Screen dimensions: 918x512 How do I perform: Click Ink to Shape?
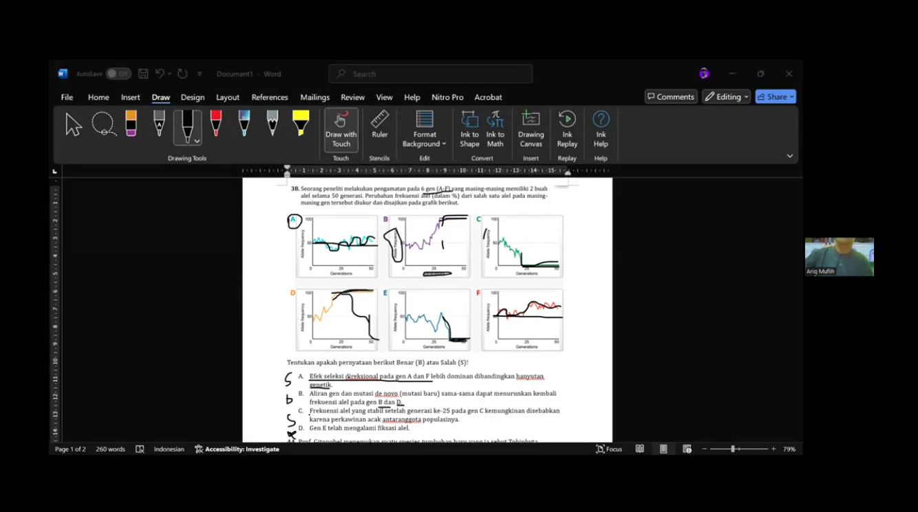(x=469, y=129)
